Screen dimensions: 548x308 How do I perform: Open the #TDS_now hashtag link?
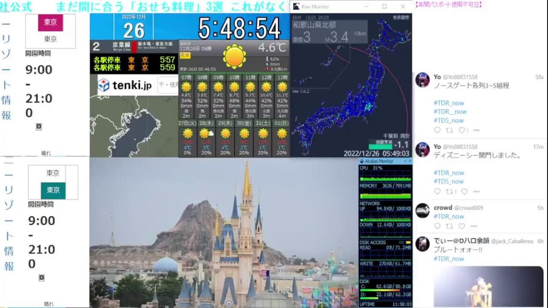[448, 120]
